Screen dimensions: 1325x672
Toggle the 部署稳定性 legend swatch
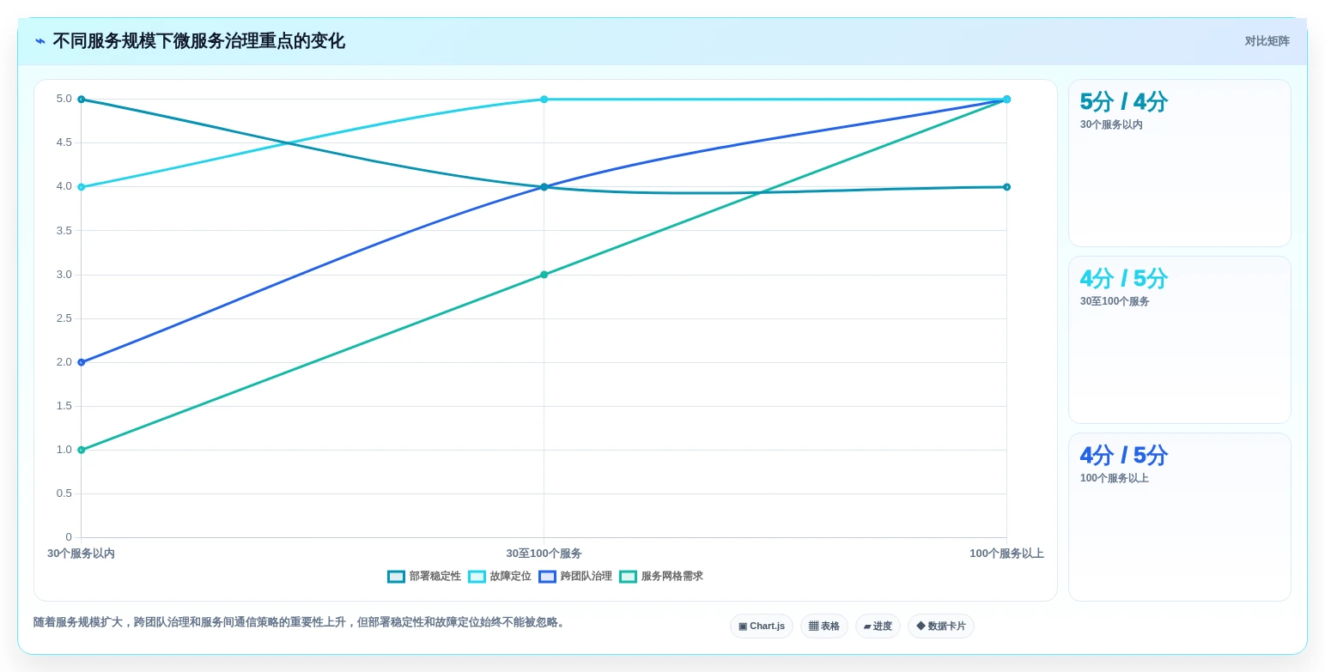(x=396, y=577)
